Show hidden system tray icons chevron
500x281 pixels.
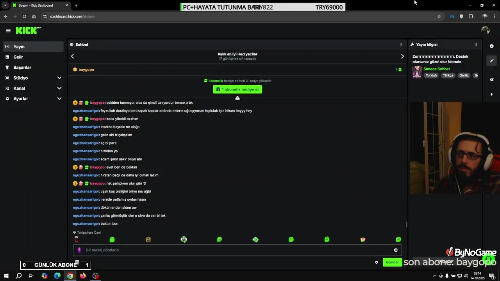coord(434,276)
